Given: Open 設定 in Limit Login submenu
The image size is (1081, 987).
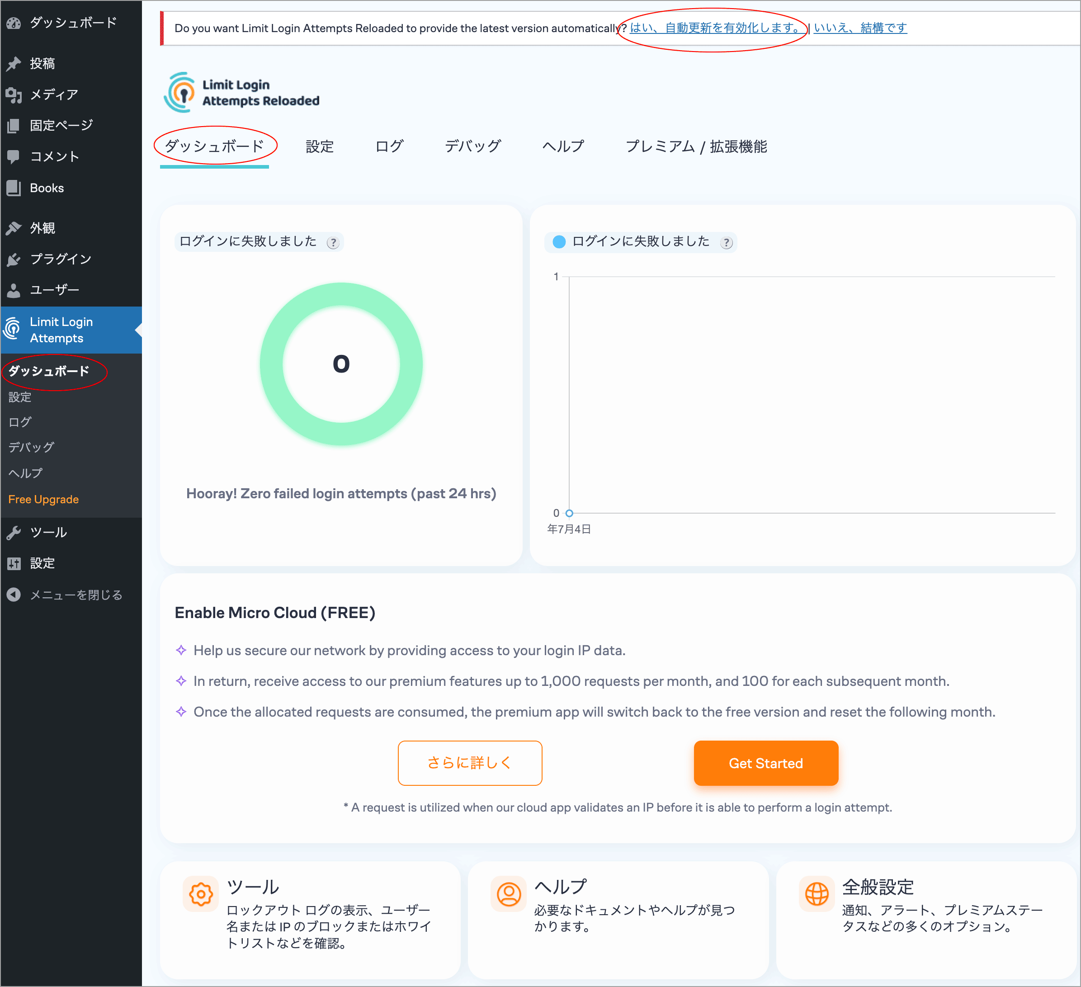Looking at the screenshot, I should pos(20,397).
